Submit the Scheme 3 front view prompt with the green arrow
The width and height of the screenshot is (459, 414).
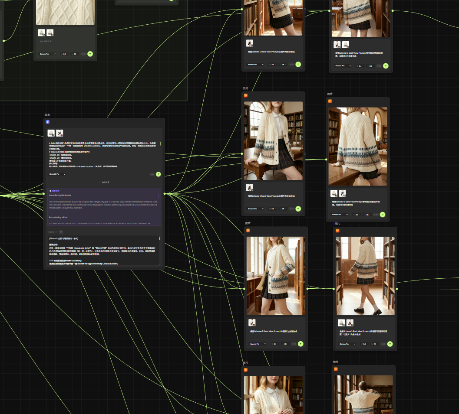tap(300, 344)
